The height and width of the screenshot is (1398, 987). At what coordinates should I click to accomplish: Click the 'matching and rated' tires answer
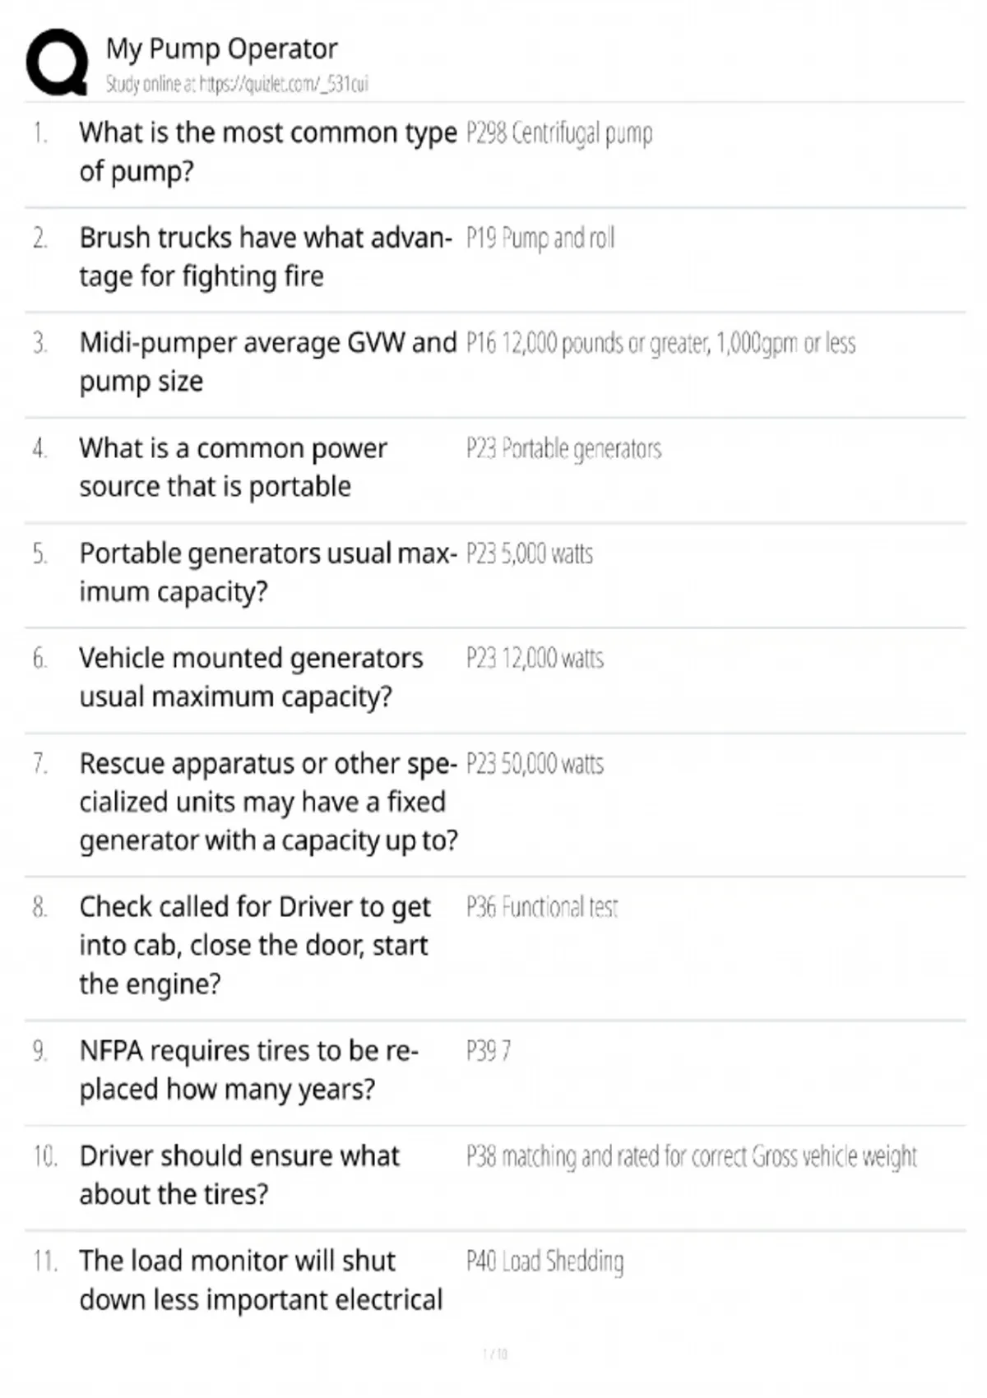click(x=691, y=1156)
